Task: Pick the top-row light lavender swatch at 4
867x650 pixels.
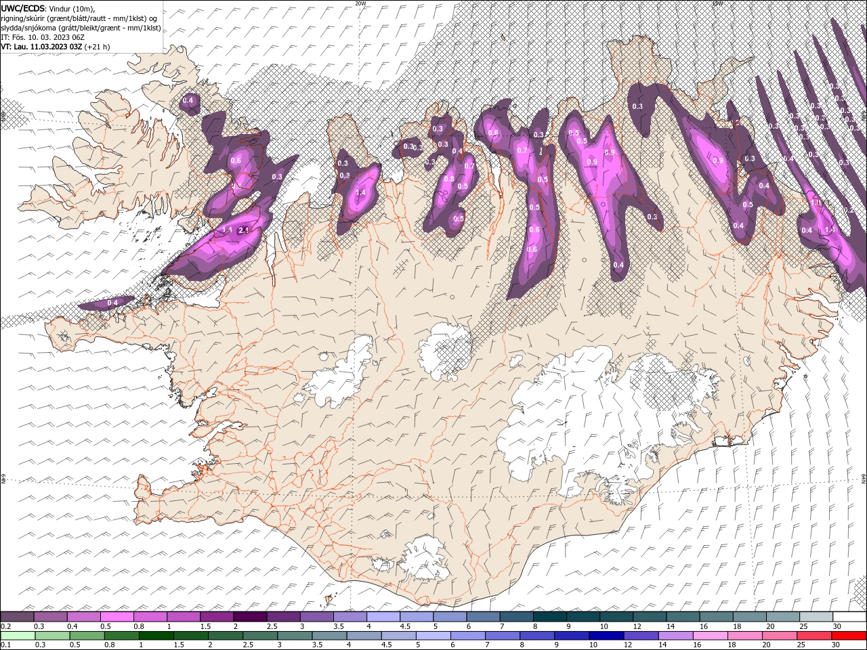Action: click(383, 617)
